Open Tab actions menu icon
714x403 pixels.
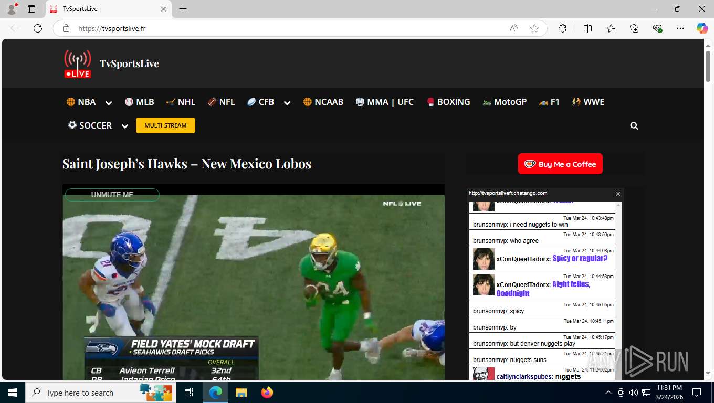31,9
